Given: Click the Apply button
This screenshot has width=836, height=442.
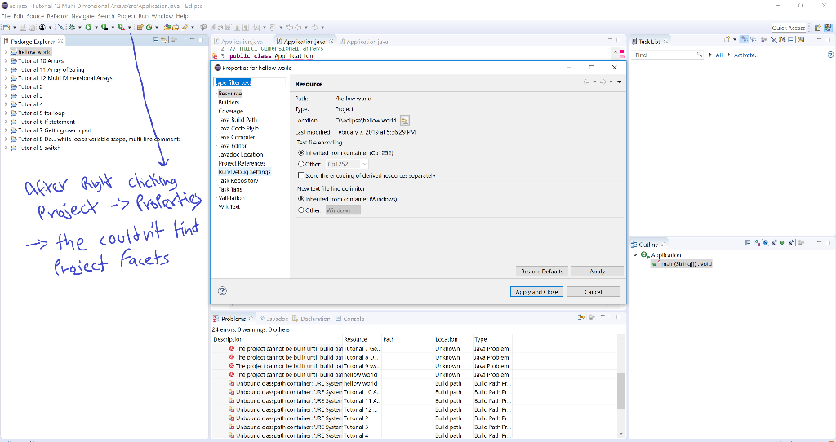Looking at the screenshot, I should click(x=597, y=271).
